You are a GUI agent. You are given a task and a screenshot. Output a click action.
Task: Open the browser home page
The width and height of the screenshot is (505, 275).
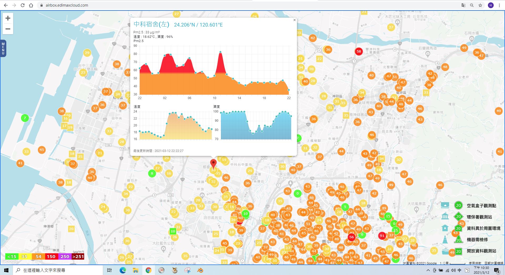coord(31,5)
